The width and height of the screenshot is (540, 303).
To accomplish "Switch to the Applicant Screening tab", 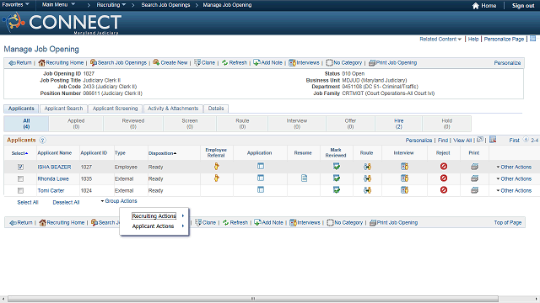I will (115, 109).
